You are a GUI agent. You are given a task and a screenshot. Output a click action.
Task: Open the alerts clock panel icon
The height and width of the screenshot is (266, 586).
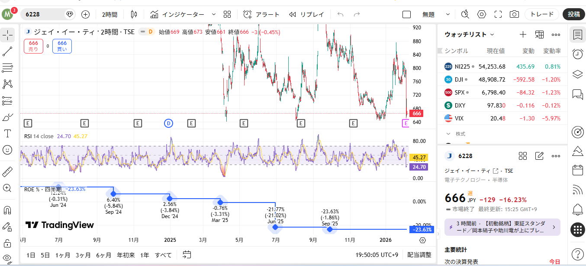point(577,54)
